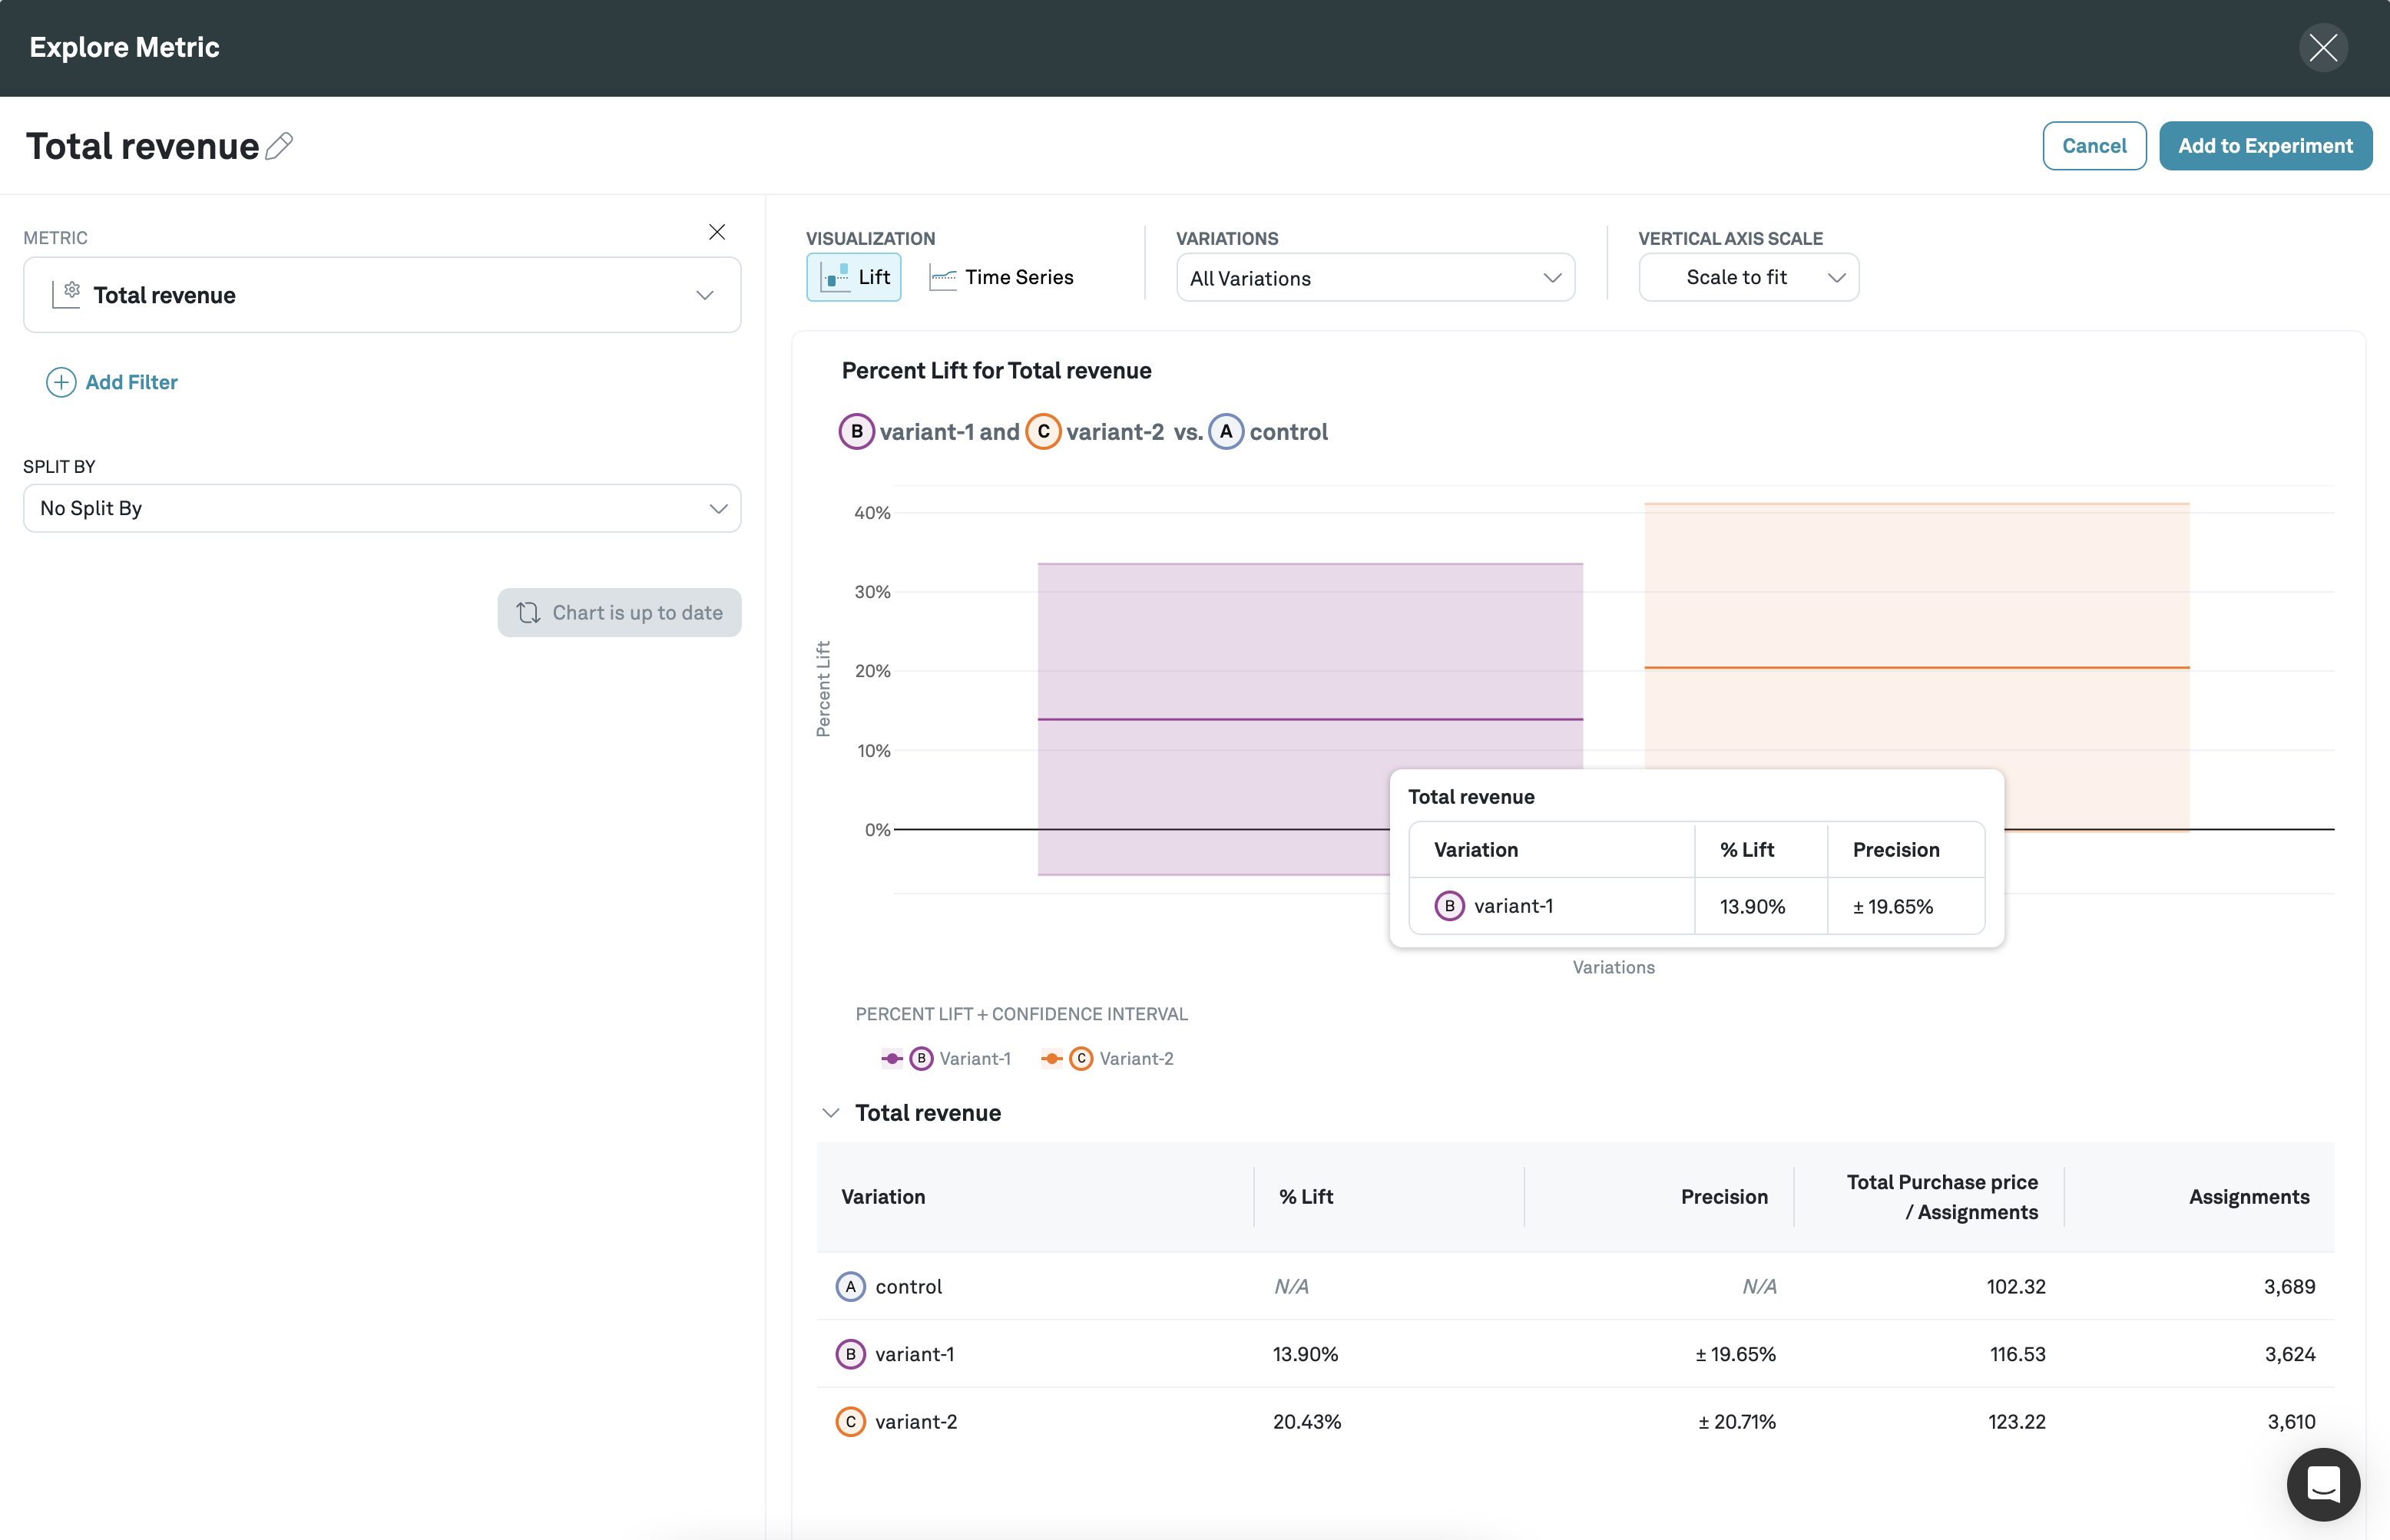Click the plus icon for Add Filter
Image resolution: width=2390 pixels, height=1540 pixels.
pyautogui.click(x=61, y=382)
